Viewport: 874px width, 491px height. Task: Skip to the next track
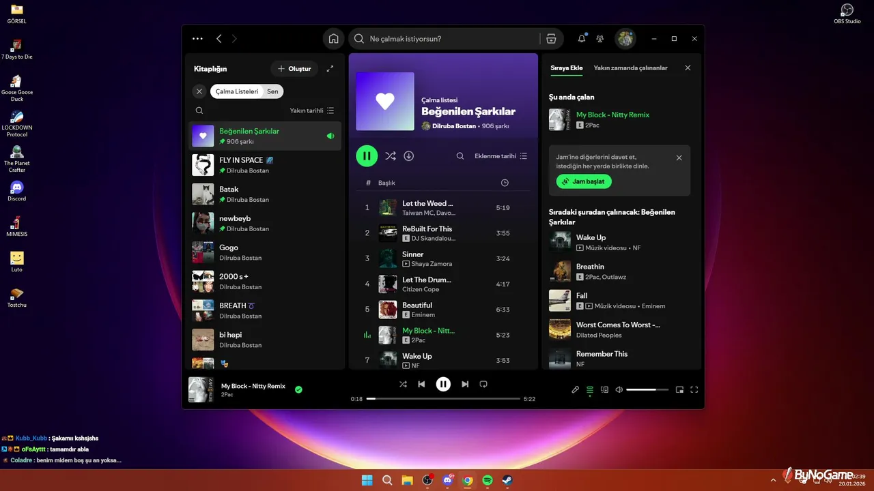(x=465, y=385)
